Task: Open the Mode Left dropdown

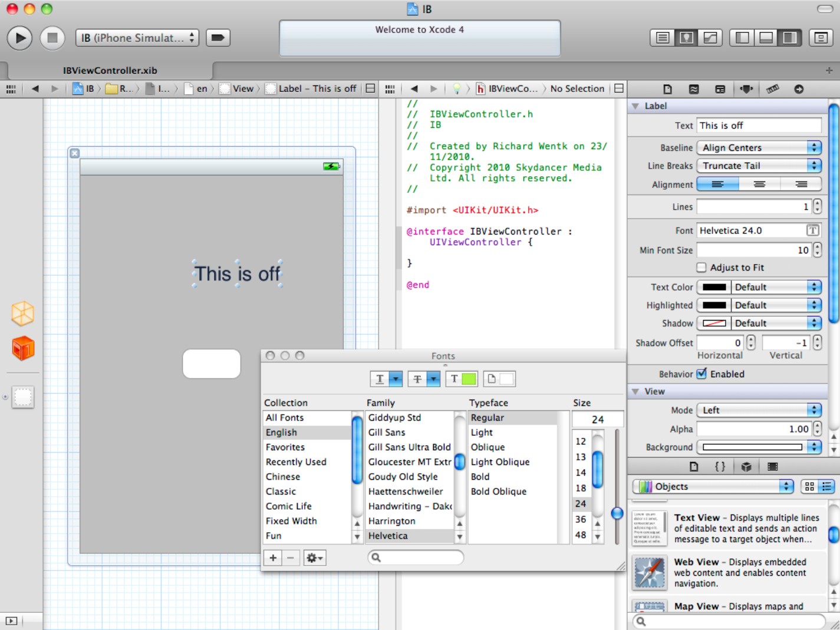Action: point(759,410)
